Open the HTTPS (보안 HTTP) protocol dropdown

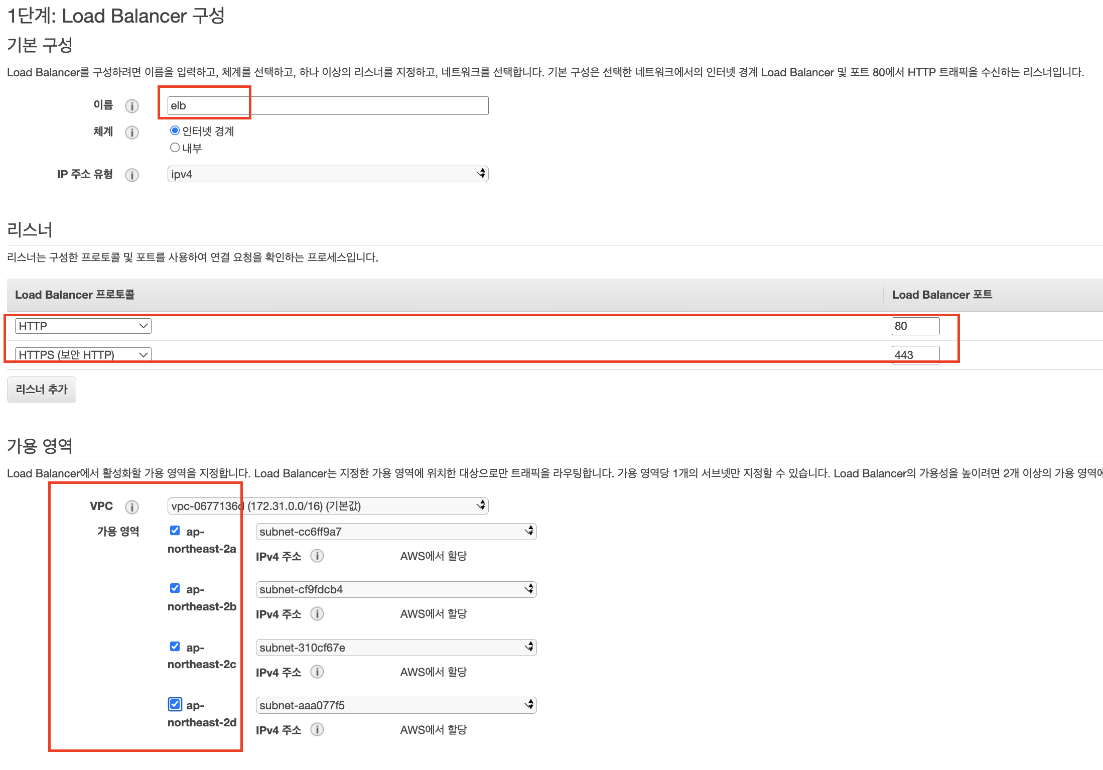(x=83, y=354)
